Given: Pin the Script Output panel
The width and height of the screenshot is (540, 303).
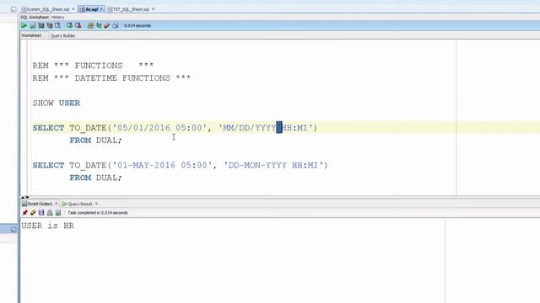Looking at the screenshot, I should pos(24,213).
